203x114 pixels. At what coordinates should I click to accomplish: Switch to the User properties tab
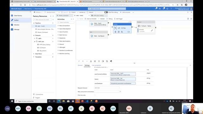[96, 65]
